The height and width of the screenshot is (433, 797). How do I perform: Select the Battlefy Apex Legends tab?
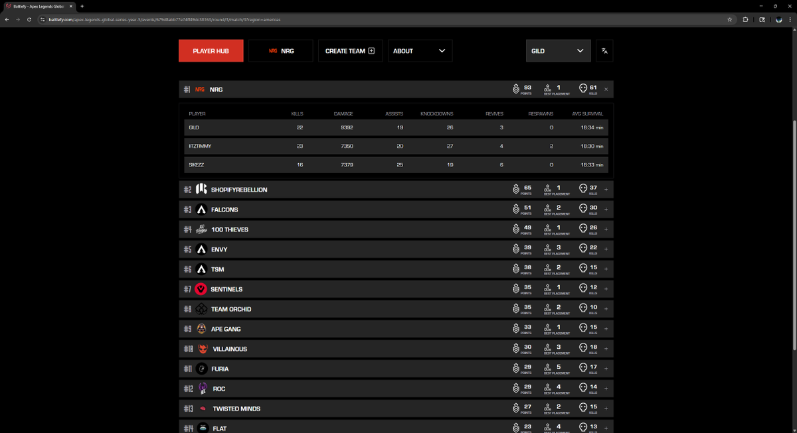(x=39, y=6)
